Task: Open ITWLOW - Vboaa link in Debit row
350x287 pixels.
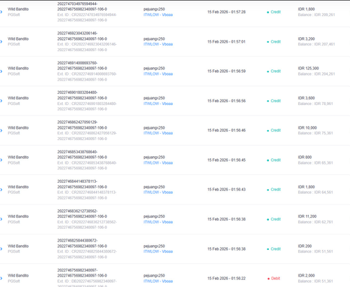Action: [x=158, y=281]
